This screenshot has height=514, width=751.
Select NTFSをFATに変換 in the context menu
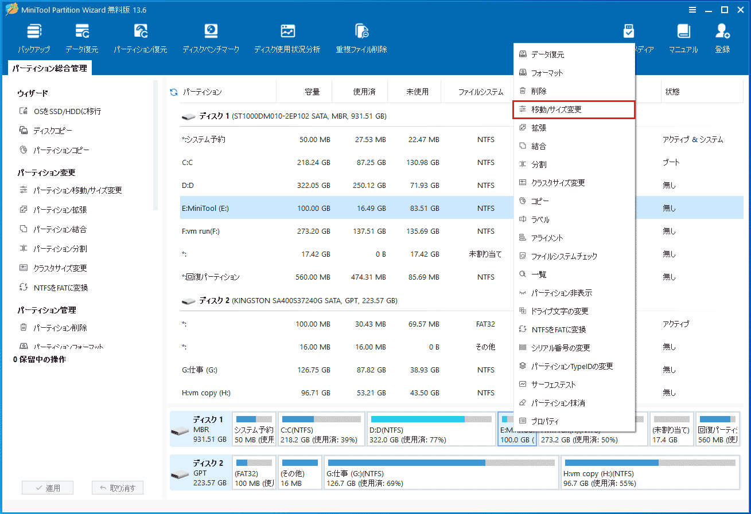574,329
